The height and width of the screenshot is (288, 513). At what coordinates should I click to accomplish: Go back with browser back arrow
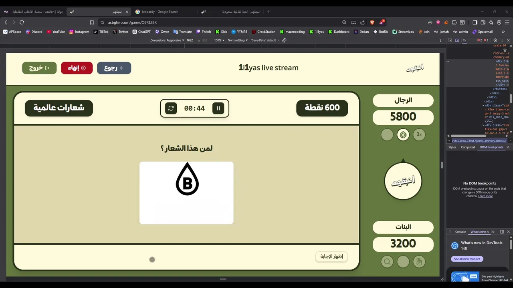(x=6, y=22)
